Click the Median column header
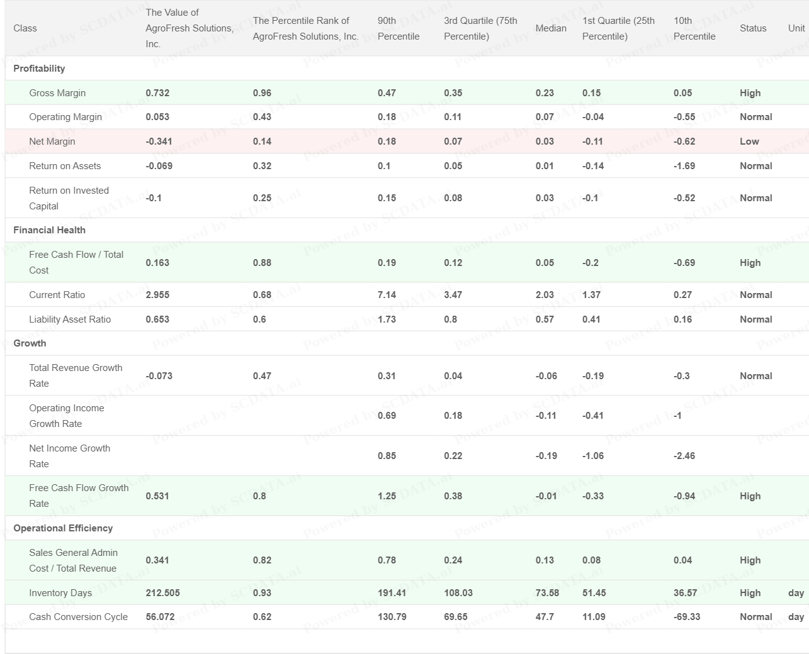 click(551, 28)
